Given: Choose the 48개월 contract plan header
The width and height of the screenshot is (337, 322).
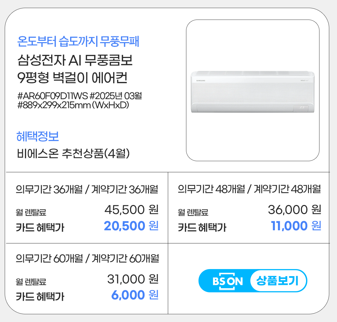Looking at the screenshot, I should click(x=249, y=190).
